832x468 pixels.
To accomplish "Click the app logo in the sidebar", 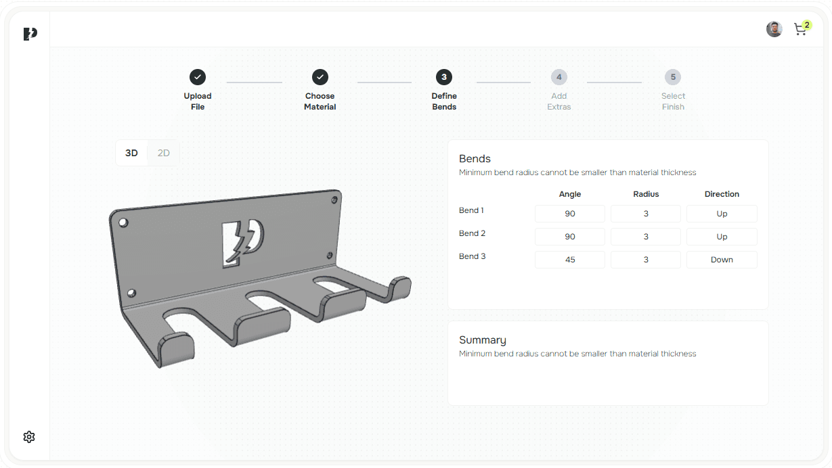I will (x=30, y=34).
